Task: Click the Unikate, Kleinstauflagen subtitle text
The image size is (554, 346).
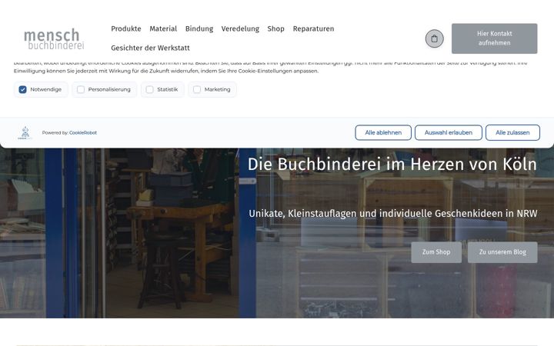Action: 393,214
